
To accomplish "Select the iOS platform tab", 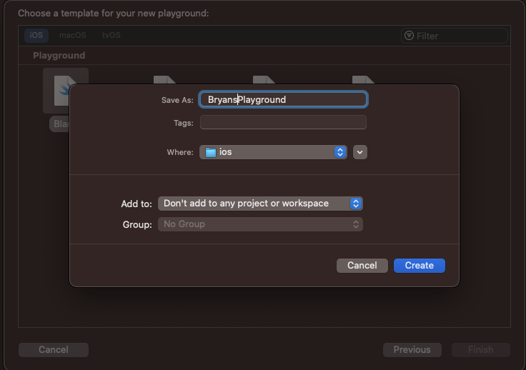I will [x=36, y=35].
